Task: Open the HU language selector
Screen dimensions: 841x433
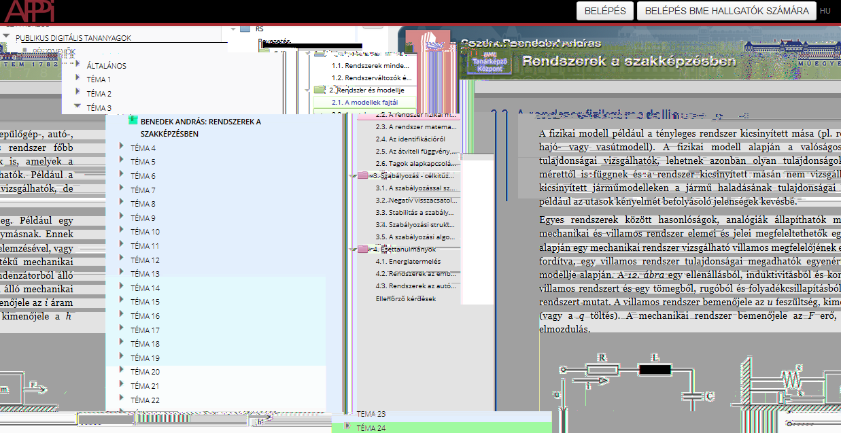Action: click(x=825, y=11)
